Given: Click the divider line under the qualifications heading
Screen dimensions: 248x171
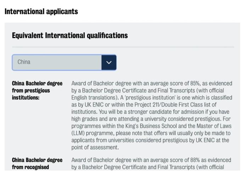Looking at the screenshot, I should pyautogui.click(x=123, y=47).
